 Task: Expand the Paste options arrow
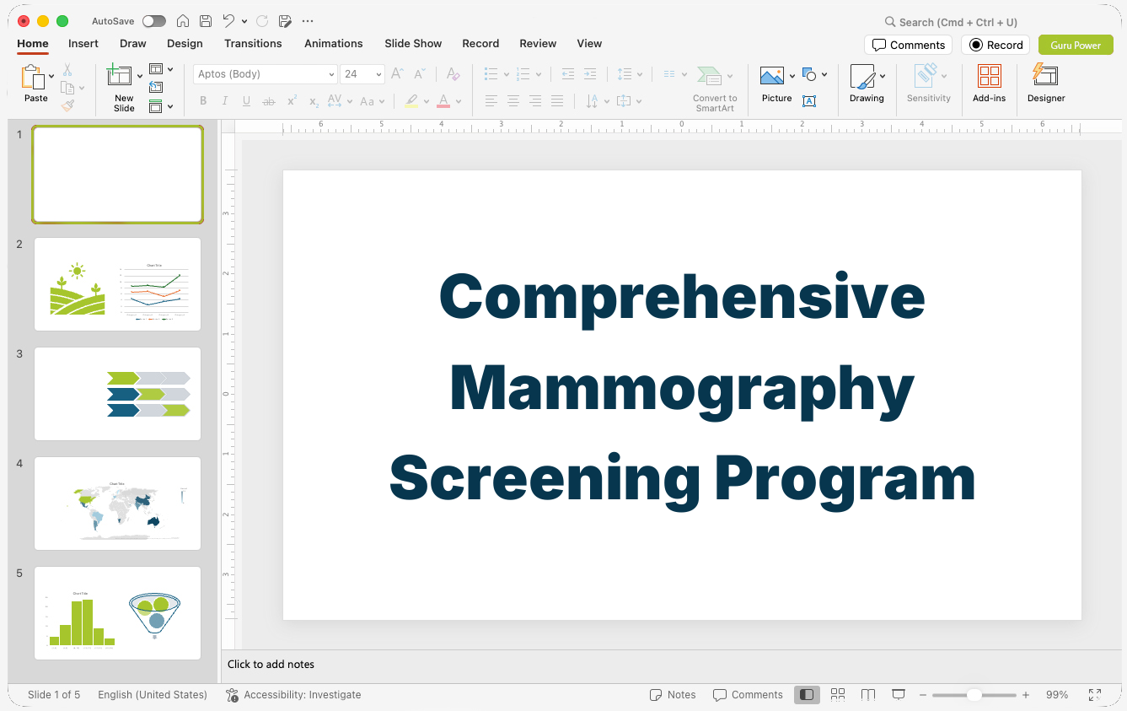51,77
